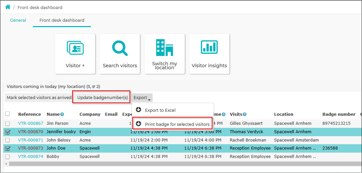Click Mark selected visitors as arrived
Image resolution: width=362 pixels, height=173 pixels.
pyautogui.click(x=39, y=98)
